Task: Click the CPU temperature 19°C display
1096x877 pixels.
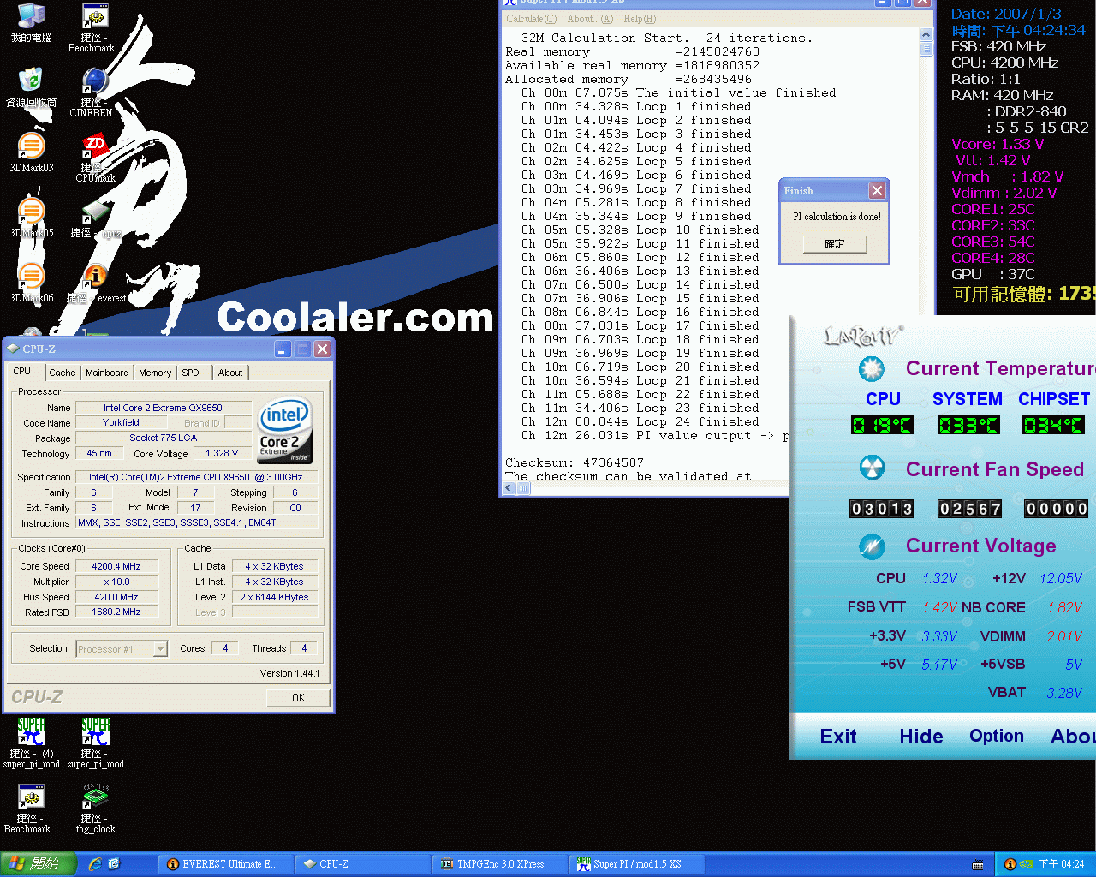Action: (x=882, y=425)
